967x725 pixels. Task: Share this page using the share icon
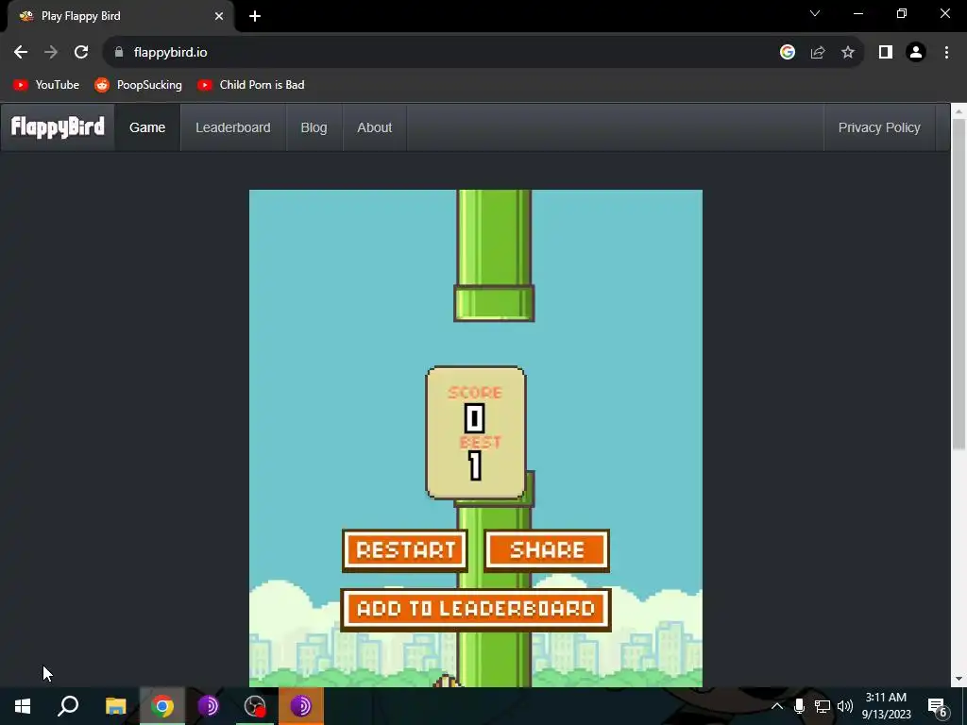(x=818, y=53)
